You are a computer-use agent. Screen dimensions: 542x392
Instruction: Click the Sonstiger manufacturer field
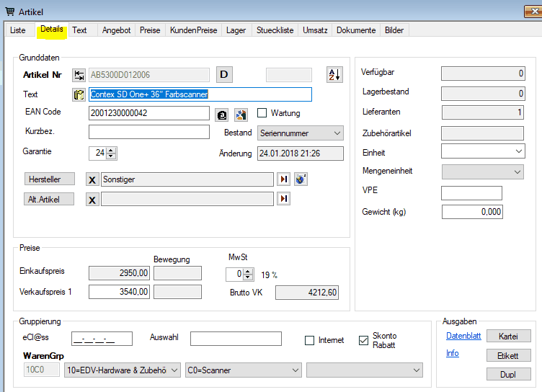187,179
